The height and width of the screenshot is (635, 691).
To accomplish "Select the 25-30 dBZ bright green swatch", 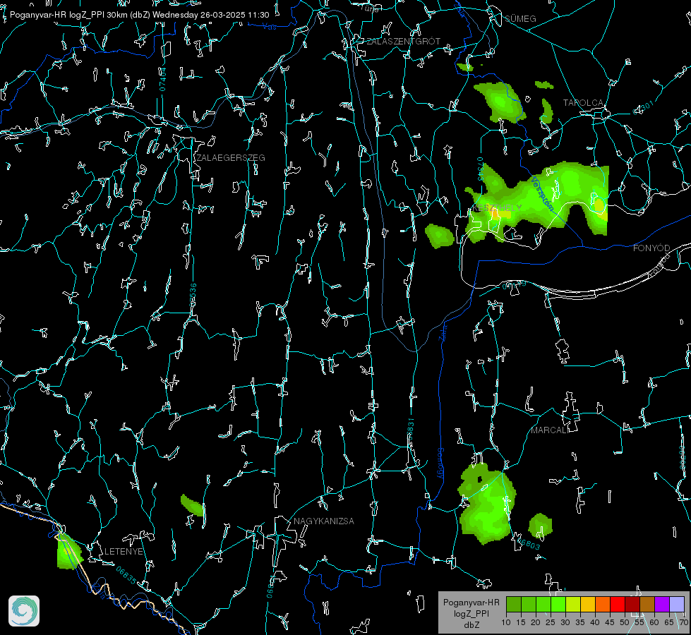I will [558, 604].
